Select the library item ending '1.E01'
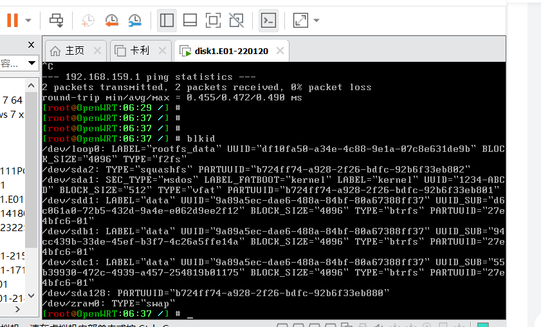Viewport: 541px width, 327px height. tap(12, 200)
